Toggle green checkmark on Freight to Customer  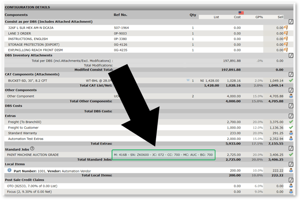(x=291, y=128)
